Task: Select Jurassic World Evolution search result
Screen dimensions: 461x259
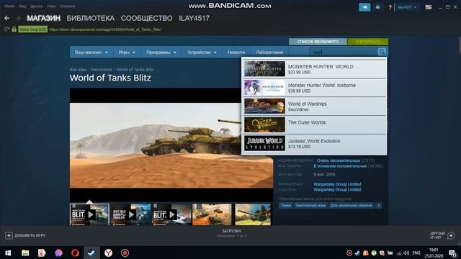Action: 314,143
